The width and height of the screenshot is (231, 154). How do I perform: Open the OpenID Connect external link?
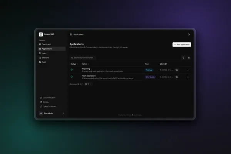pos(48,106)
